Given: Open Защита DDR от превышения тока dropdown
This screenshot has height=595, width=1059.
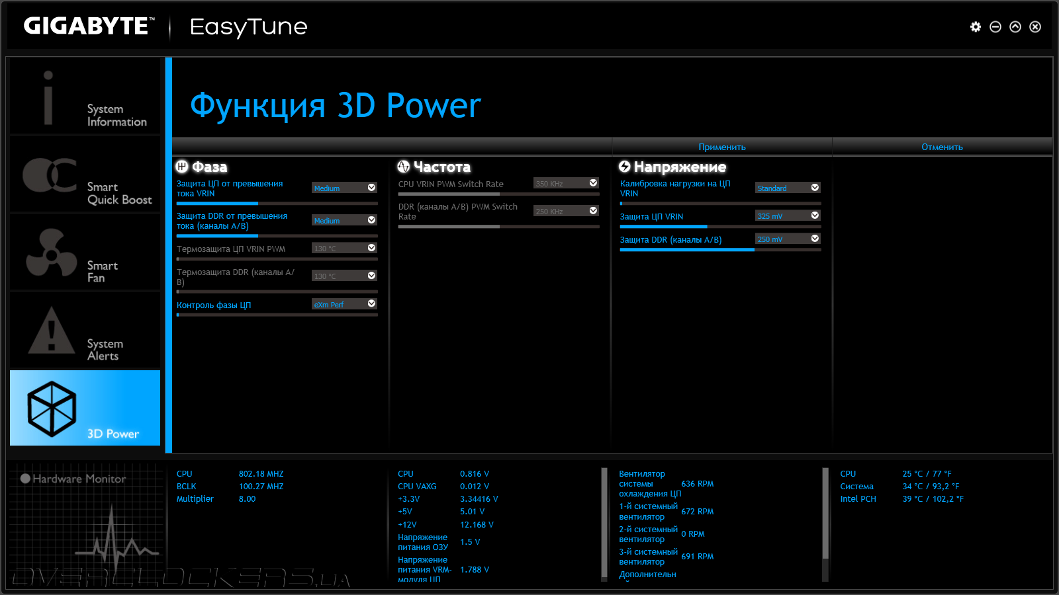Looking at the screenshot, I should coord(344,220).
